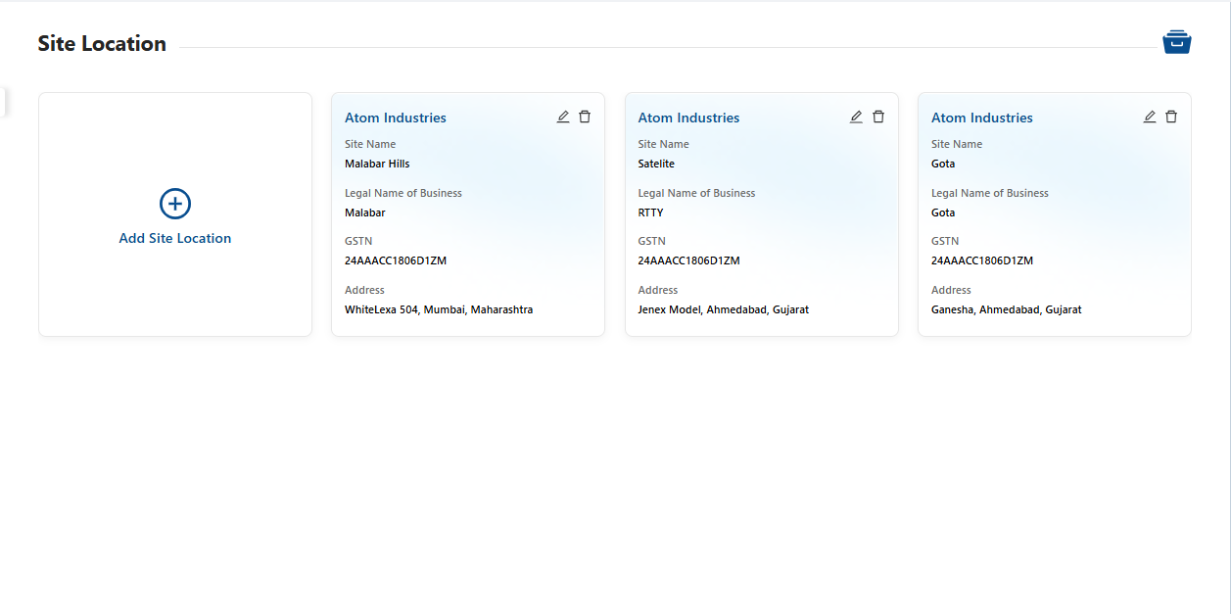Delete the Satelite site card
Screen dimensions: 1231x614
[878, 117]
